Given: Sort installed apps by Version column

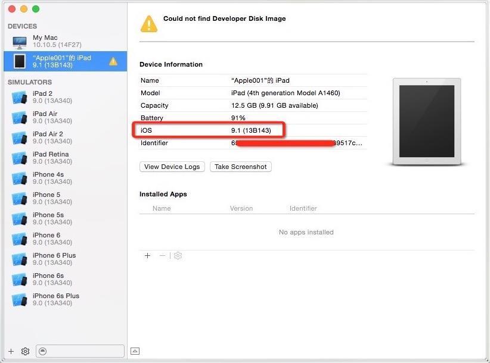Looking at the screenshot, I should [241, 208].
